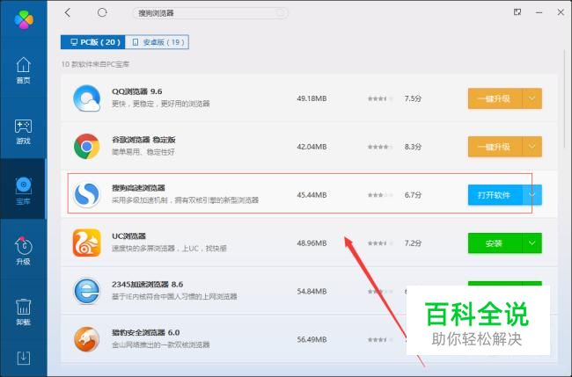572x377 pixels.
Task: Open the 谷歌浏览器 稳定版 title link
Action: 143,140
